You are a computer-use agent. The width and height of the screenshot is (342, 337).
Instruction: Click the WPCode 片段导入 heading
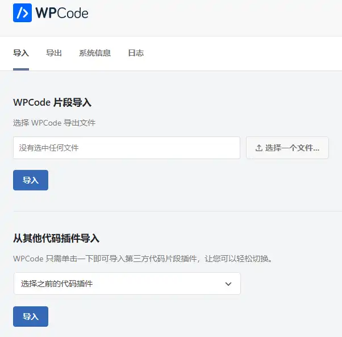click(x=52, y=102)
